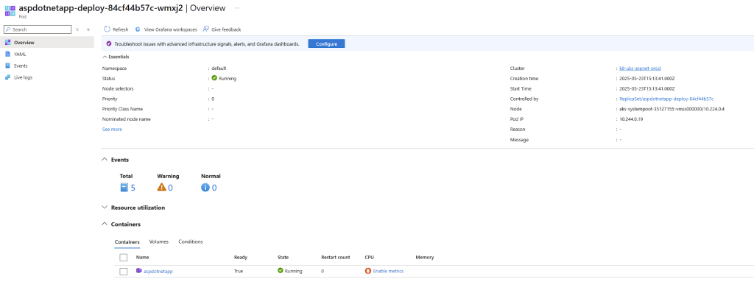Open the ellipsis more options menu
This screenshot has height=293, width=754.
[x=236, y=8]
